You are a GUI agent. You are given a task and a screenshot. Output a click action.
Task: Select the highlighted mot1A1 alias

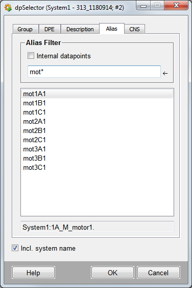(97, 94)
